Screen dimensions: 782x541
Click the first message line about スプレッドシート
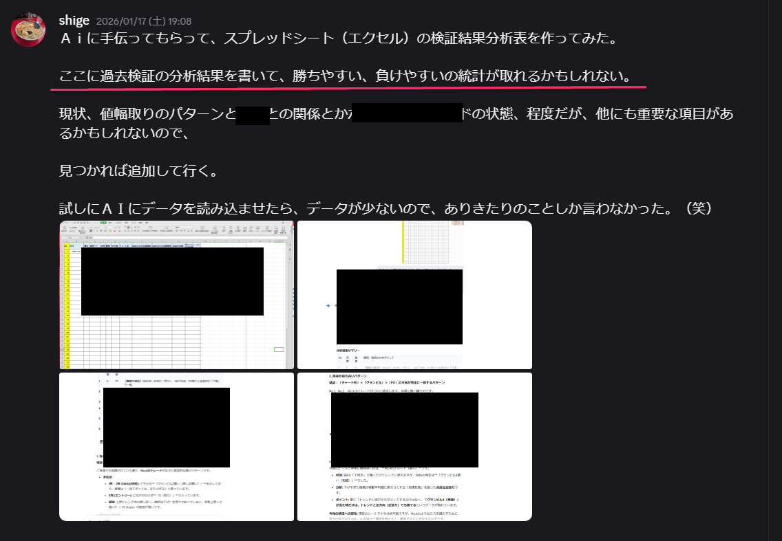tap(337, 39)
